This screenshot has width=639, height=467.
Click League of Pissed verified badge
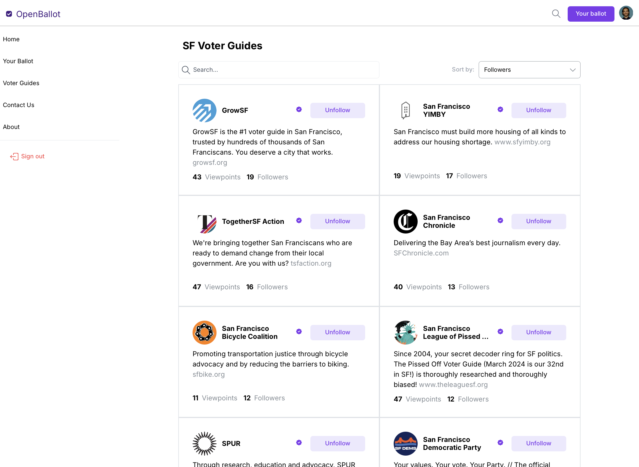[x=500, y=331]
